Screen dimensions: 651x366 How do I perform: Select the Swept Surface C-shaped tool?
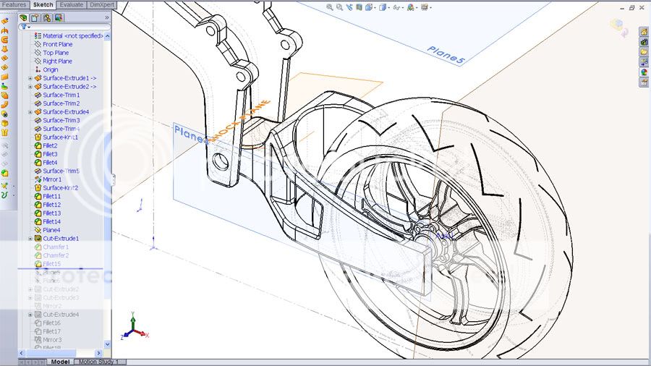click(4, 40)
